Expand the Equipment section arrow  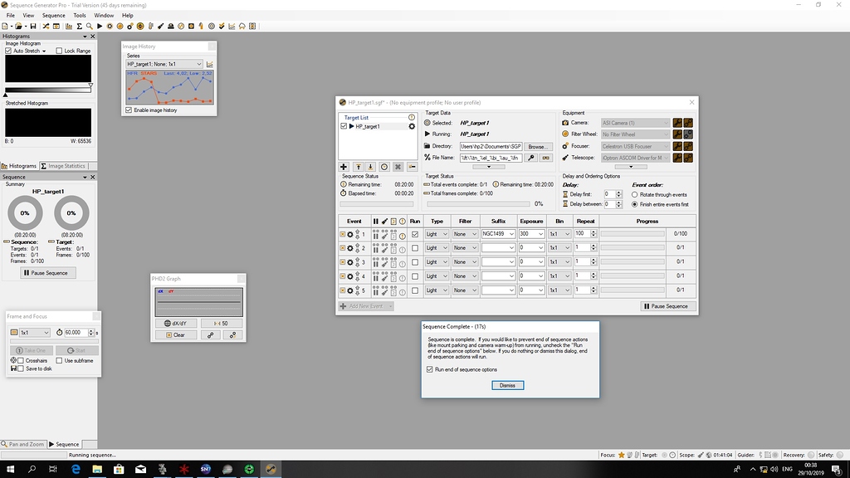pos(631,167)
